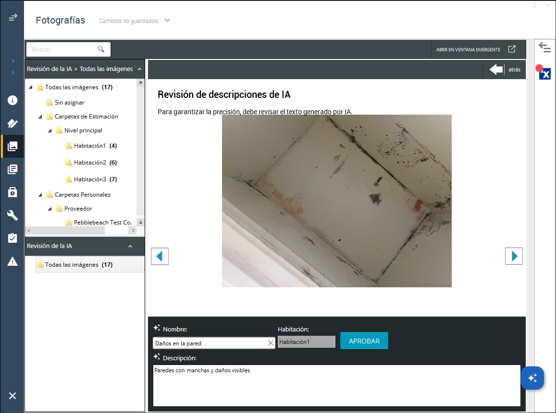Select Todas las imágenes (17) in lower panel
The width and height of the screenshot is (556, 413).
90,265
